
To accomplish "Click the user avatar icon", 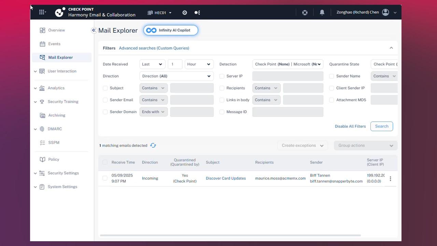I will [x=385, y=12].
